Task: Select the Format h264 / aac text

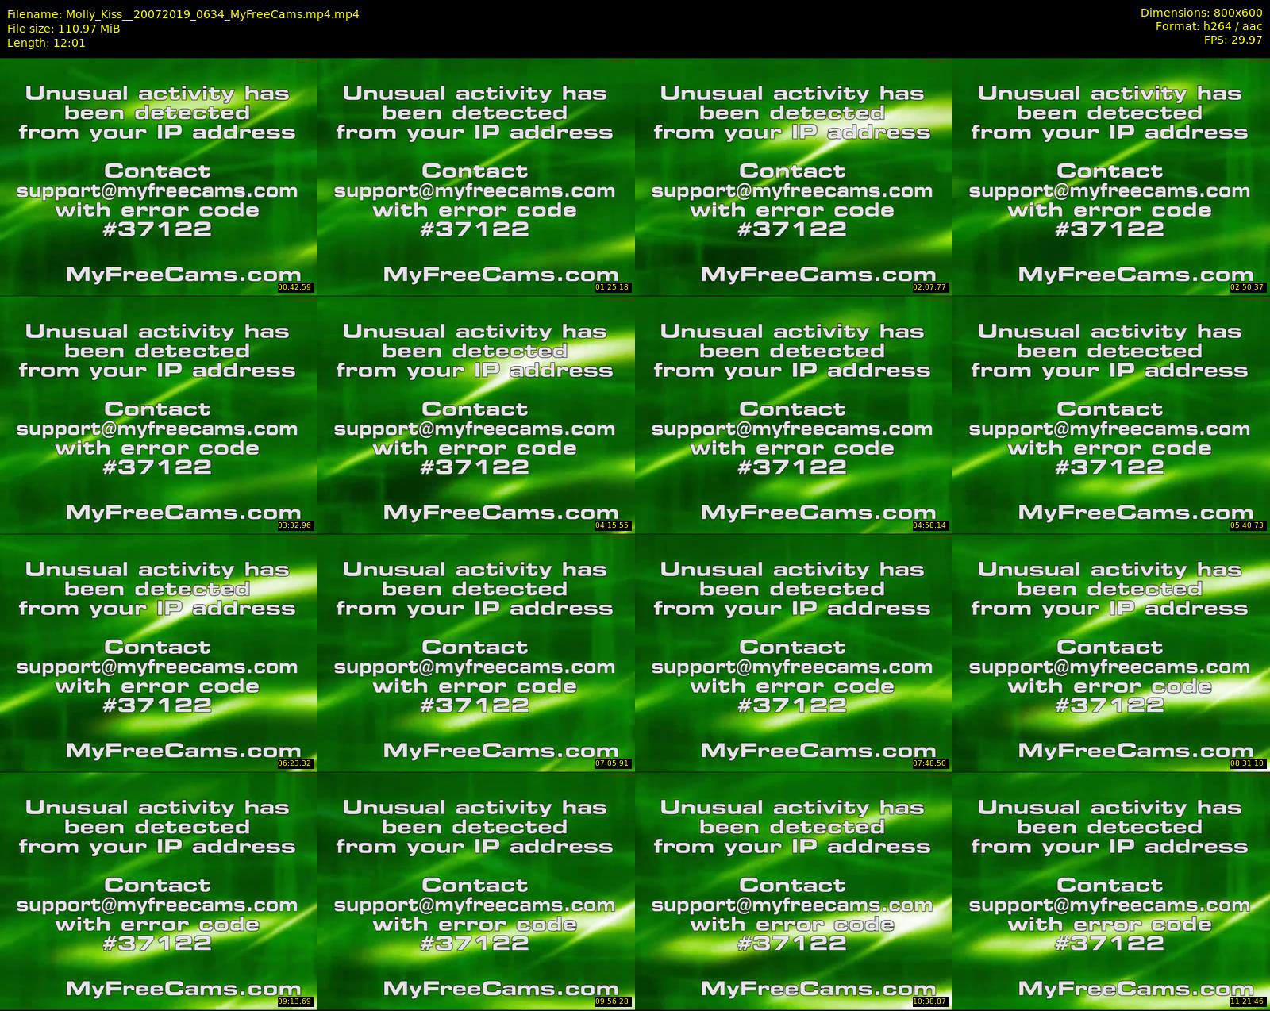Action: point(1209,26)
